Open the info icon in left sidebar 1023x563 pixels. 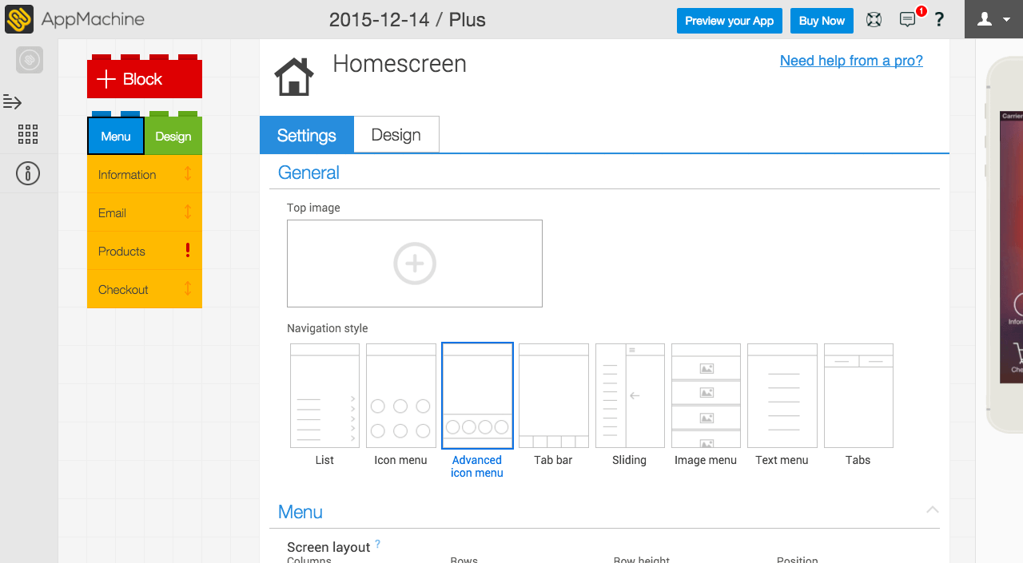coord(28,173)
